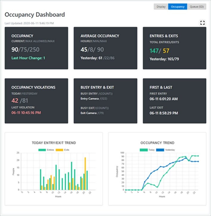Select the Busy Entry & Exit card
The image size is (211, 216).
105,101
